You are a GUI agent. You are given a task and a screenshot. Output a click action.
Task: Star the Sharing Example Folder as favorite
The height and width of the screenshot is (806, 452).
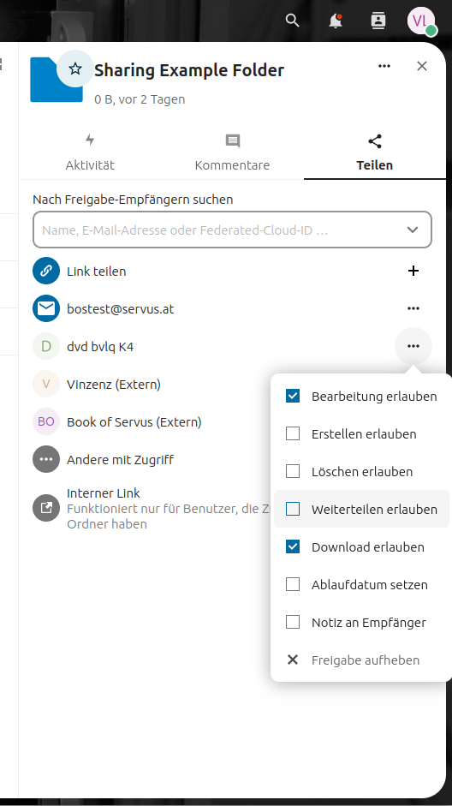[75, 69]
